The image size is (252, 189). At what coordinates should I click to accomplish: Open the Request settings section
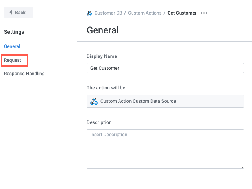click(13, 60)
